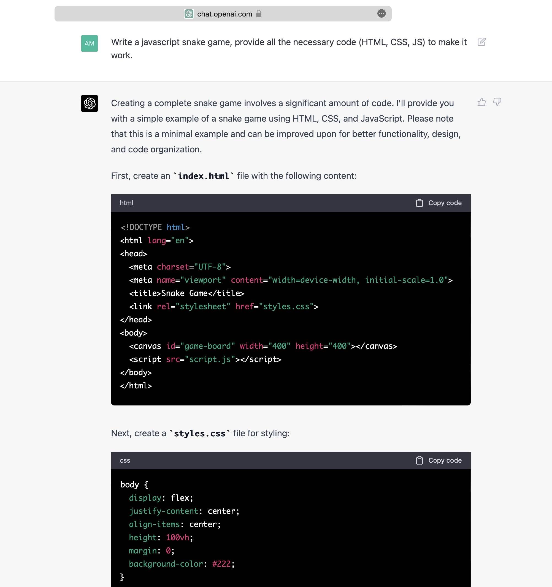Click the canvas game-board line in code
Image resolution: width=552 pixels, height=587 pixels.
click(x=263, y=346)
